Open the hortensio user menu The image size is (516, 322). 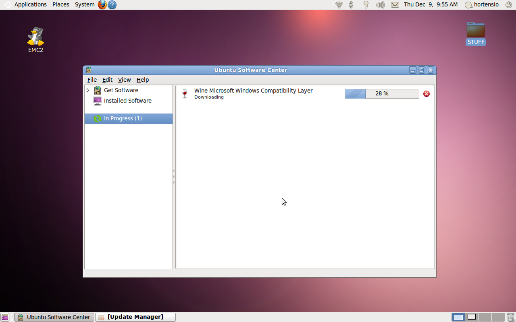click(482, 5)
